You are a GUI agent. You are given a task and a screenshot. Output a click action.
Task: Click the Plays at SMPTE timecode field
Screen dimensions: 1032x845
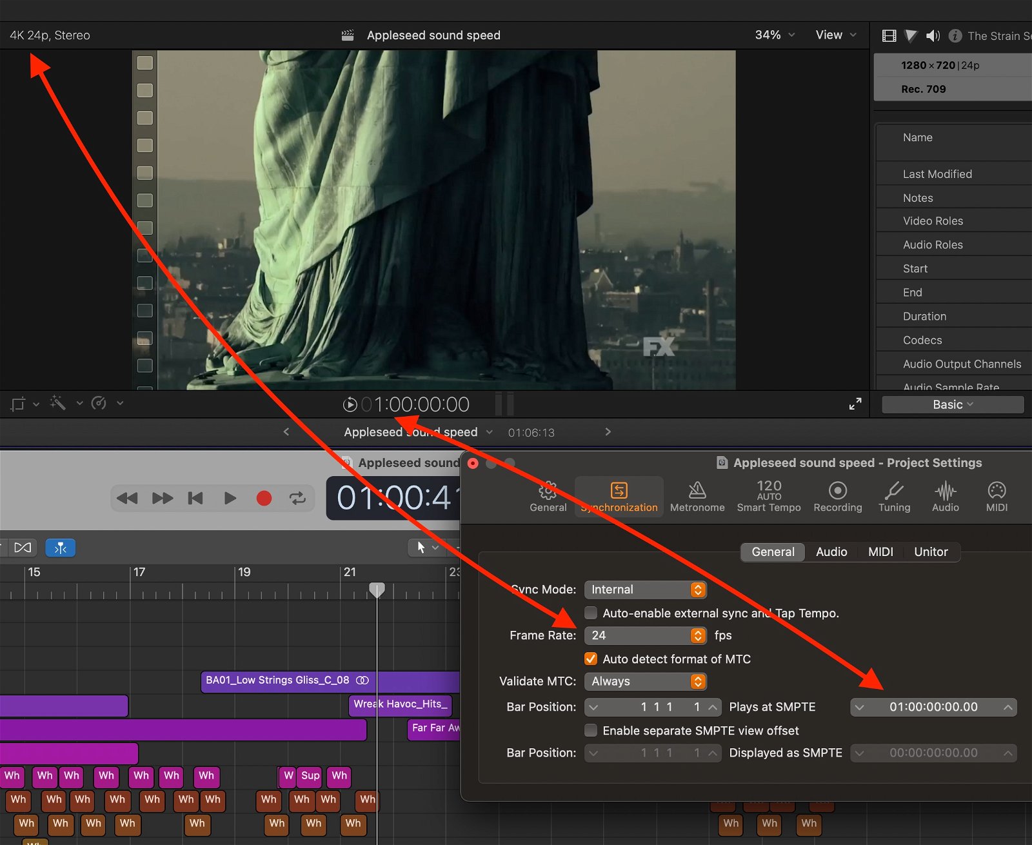click(933, 707)
